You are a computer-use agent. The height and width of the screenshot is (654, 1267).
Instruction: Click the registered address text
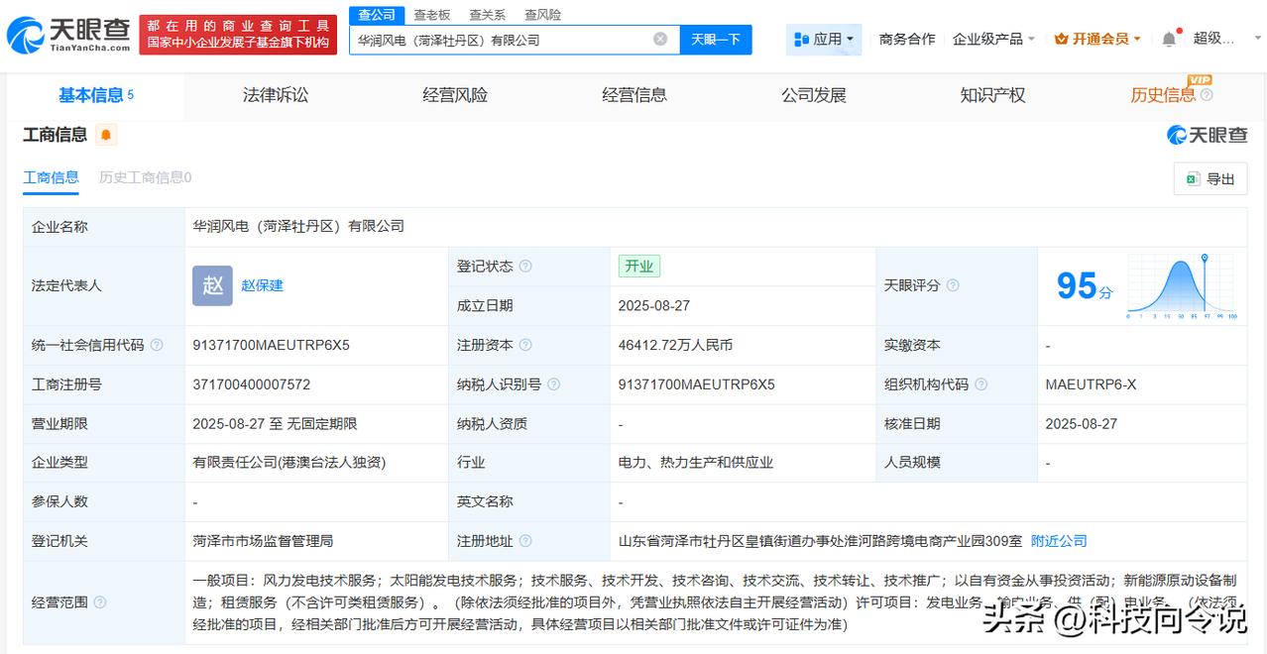[x=820, y=541]
